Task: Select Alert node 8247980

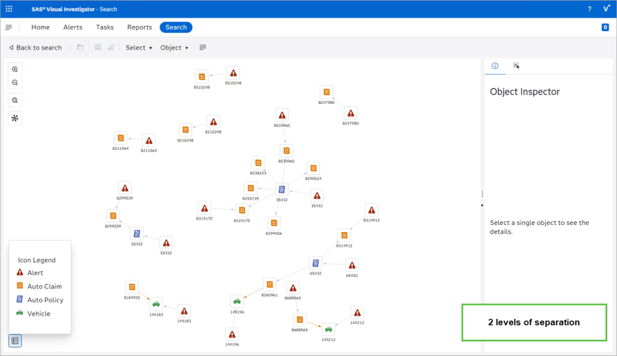Action: 351,114
